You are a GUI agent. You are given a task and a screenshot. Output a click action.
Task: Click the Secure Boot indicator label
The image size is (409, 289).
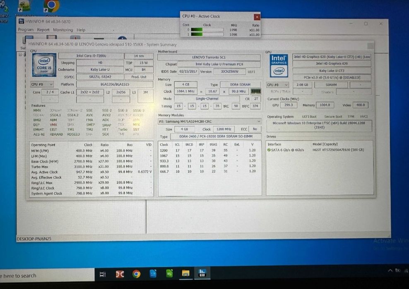click(333, 117)
